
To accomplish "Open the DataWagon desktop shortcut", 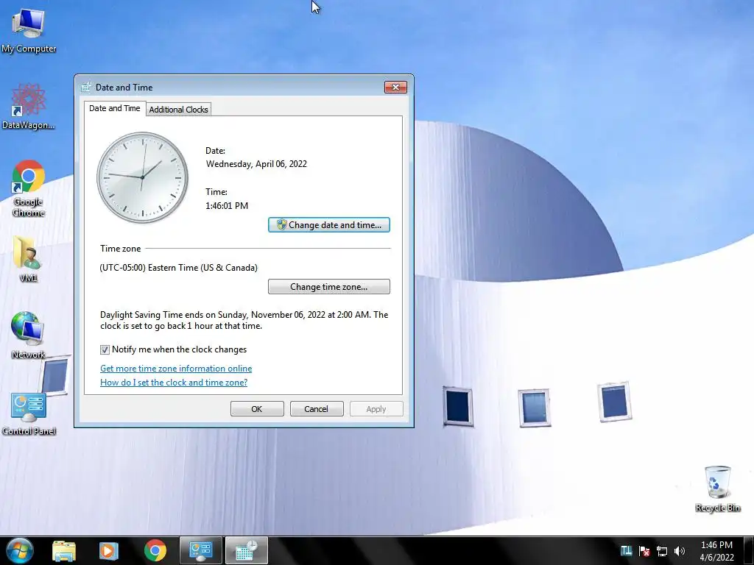I will [29, 107].
